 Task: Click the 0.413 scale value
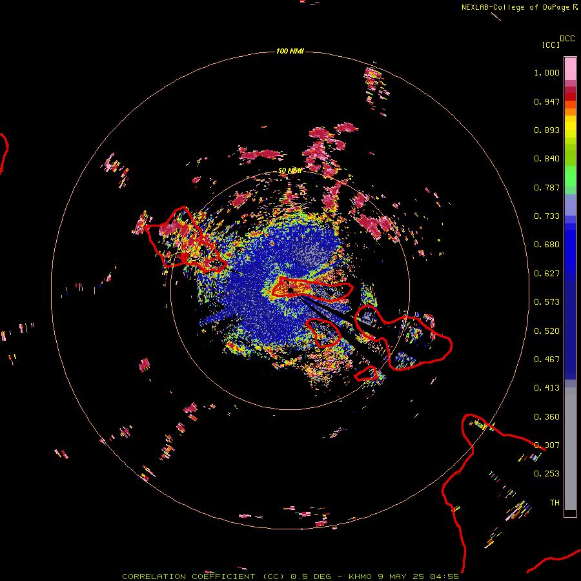547,388
